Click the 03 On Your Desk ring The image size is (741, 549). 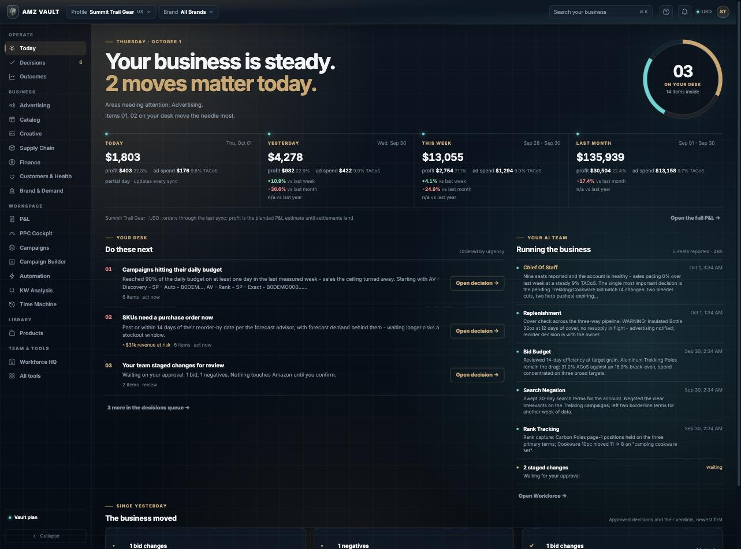pos(683,79)
